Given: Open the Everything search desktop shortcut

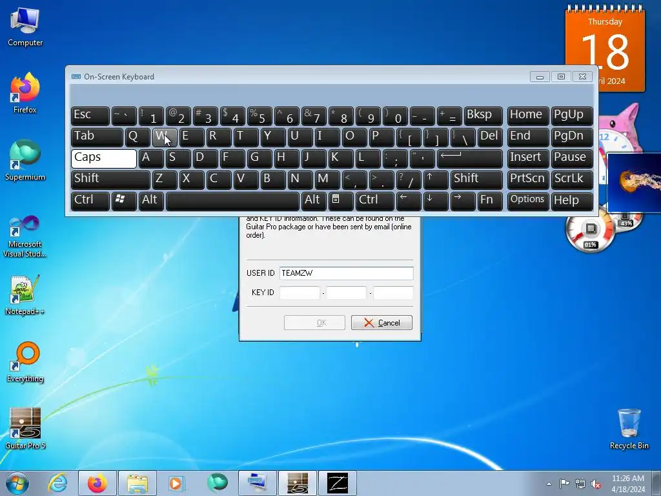Looking at the screenshot, I should pyautogui.click(x=25, y=362).
